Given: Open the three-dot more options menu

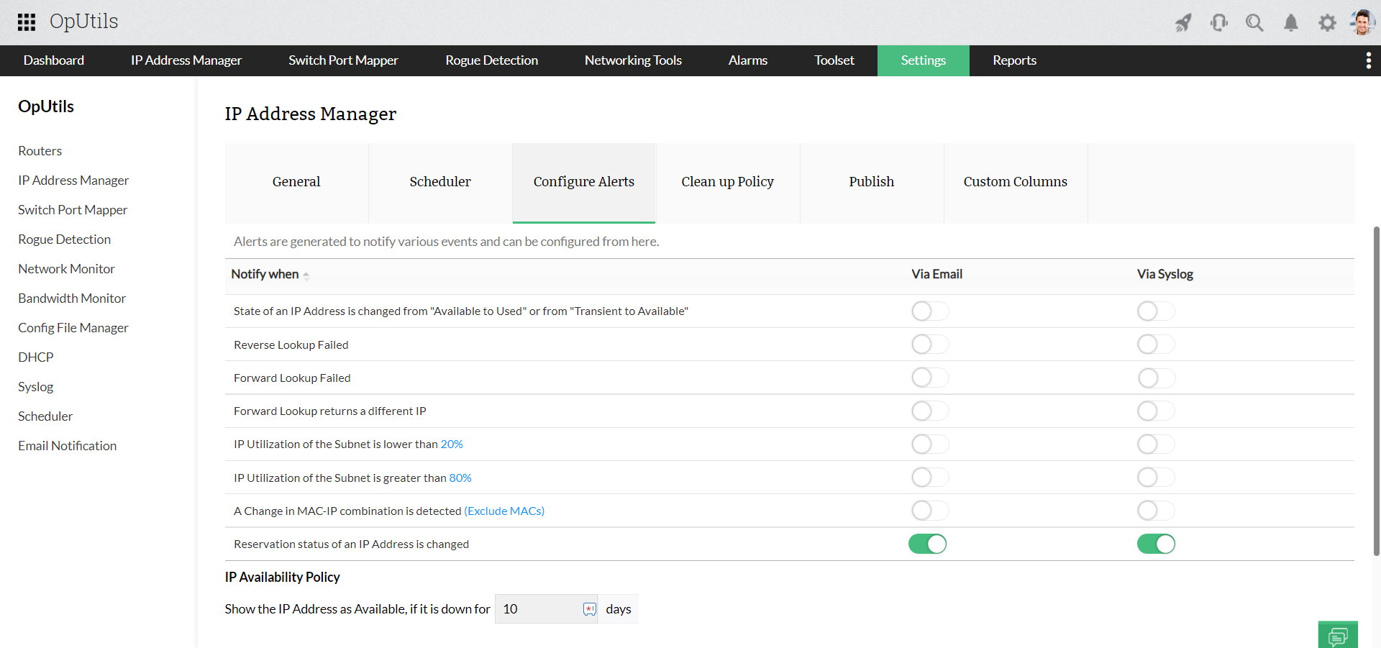Looking at the screenshot, I should 1368,60.
